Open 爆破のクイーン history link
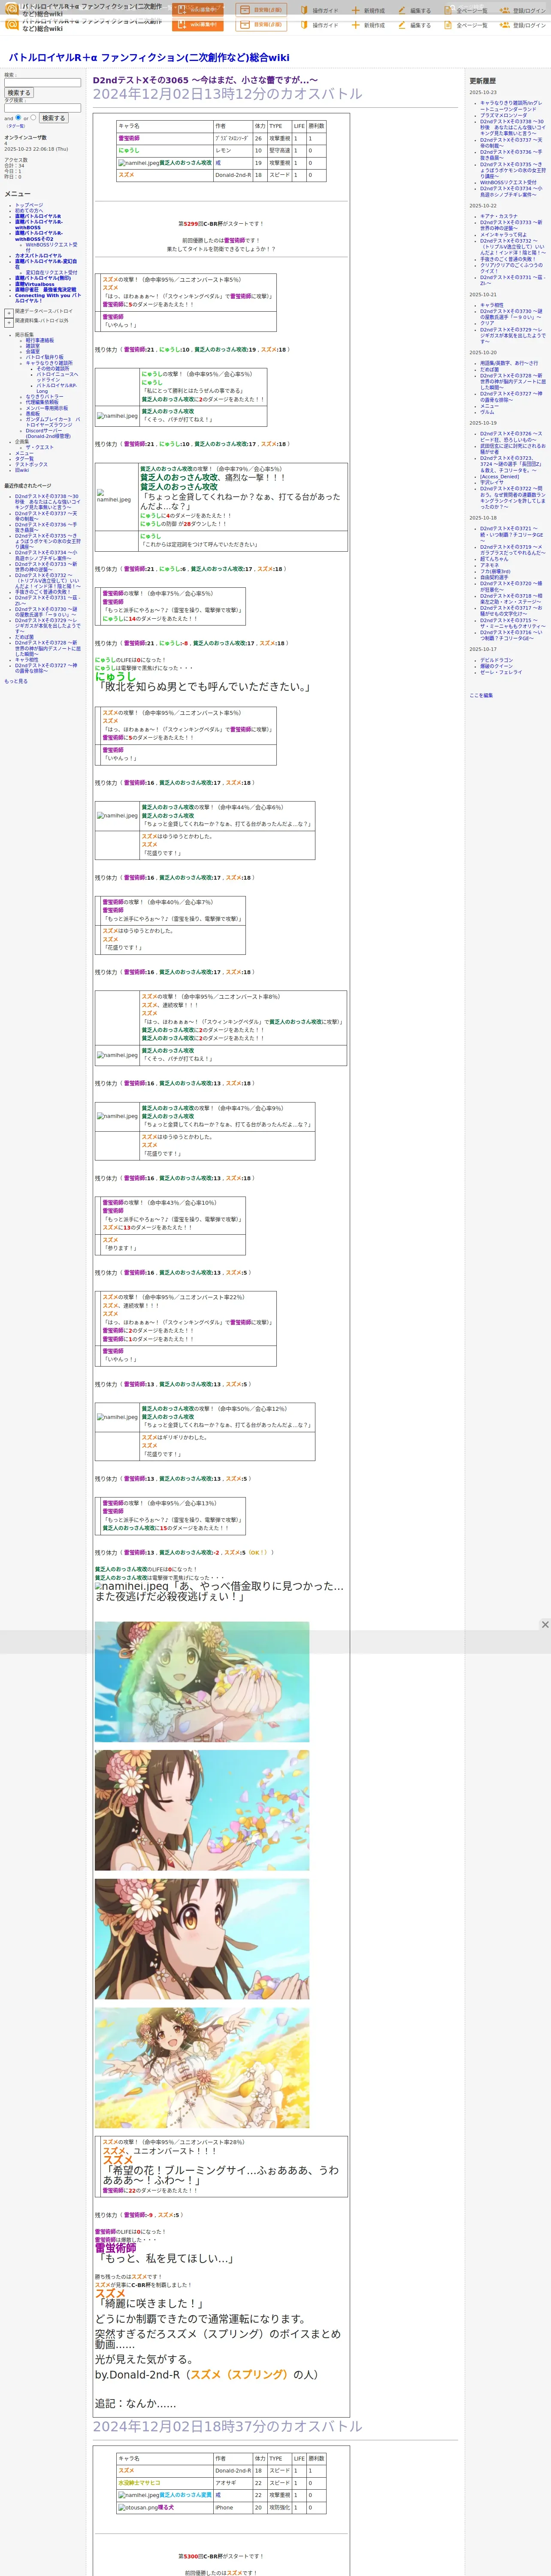This screenshot has height=2576, width=551. coord(496,666)
